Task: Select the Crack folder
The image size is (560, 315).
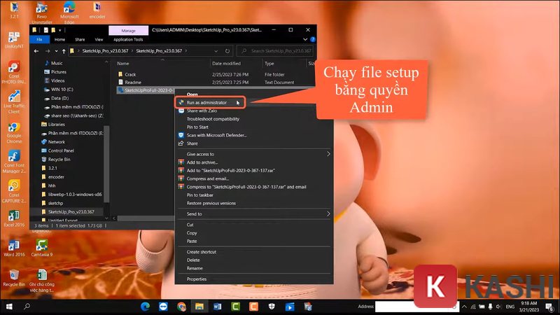Action: [130, 74]
